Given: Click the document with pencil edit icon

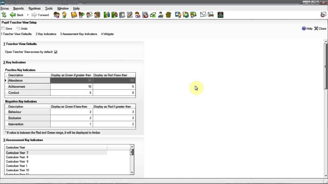Looking at the screenshot, I should pyautogui.click(x=130, y=15).
